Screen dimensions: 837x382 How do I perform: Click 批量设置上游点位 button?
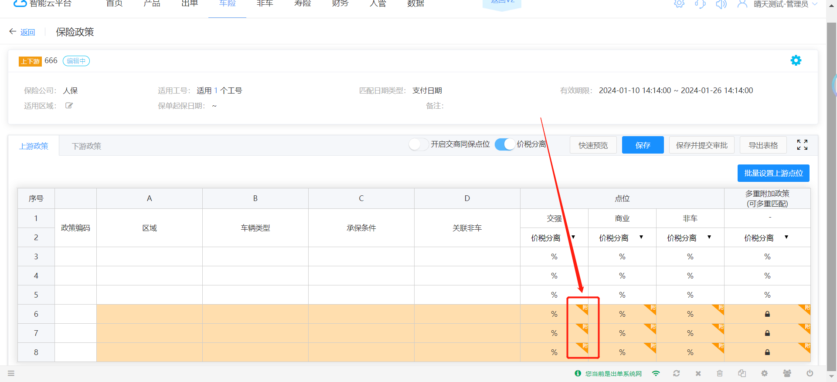pos(773,173)
